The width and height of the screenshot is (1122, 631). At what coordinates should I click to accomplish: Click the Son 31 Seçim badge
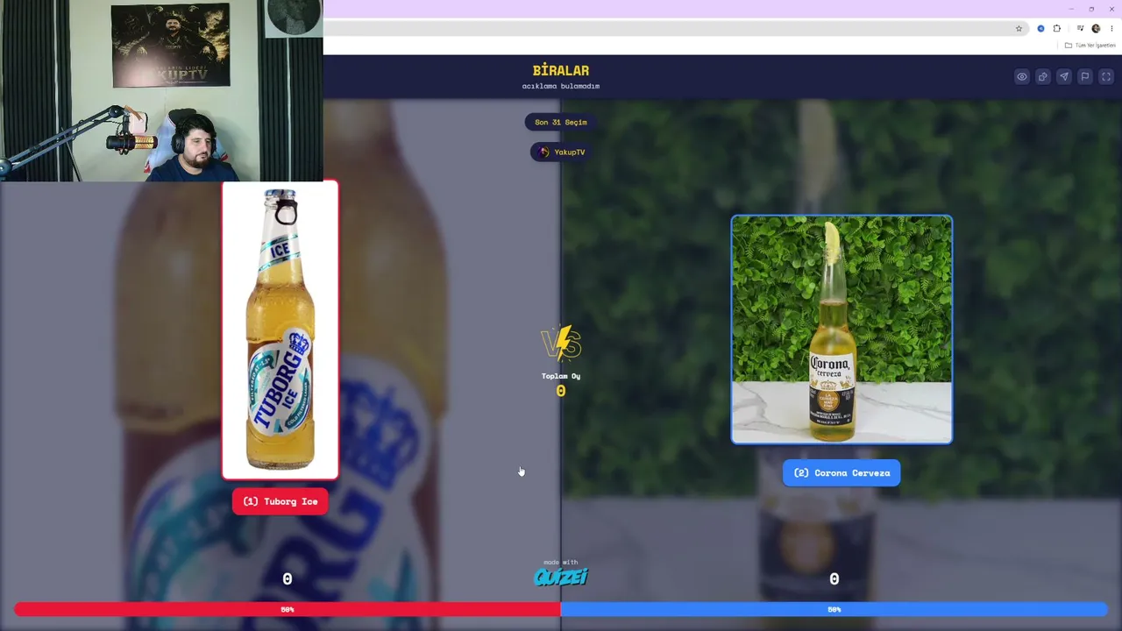point(561,123)
